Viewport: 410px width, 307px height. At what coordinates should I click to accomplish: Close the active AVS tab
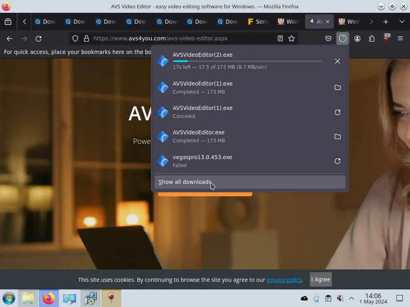click(328, 22)
